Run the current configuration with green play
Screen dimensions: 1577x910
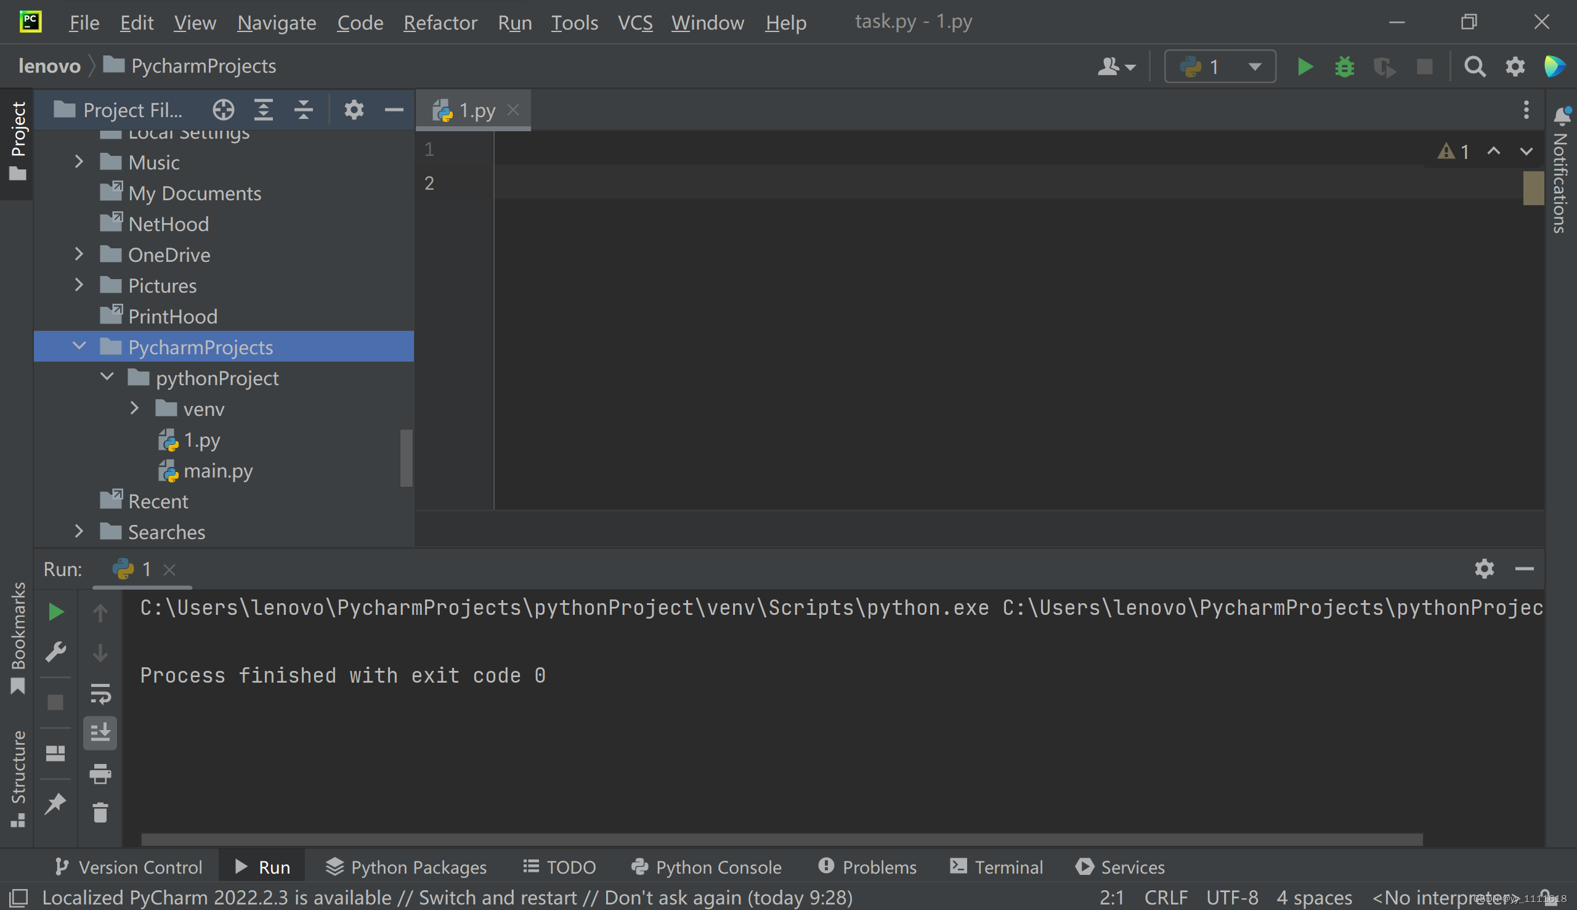coord(1305,67)
